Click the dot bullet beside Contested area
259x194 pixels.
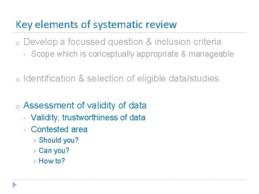pos(24,130)
